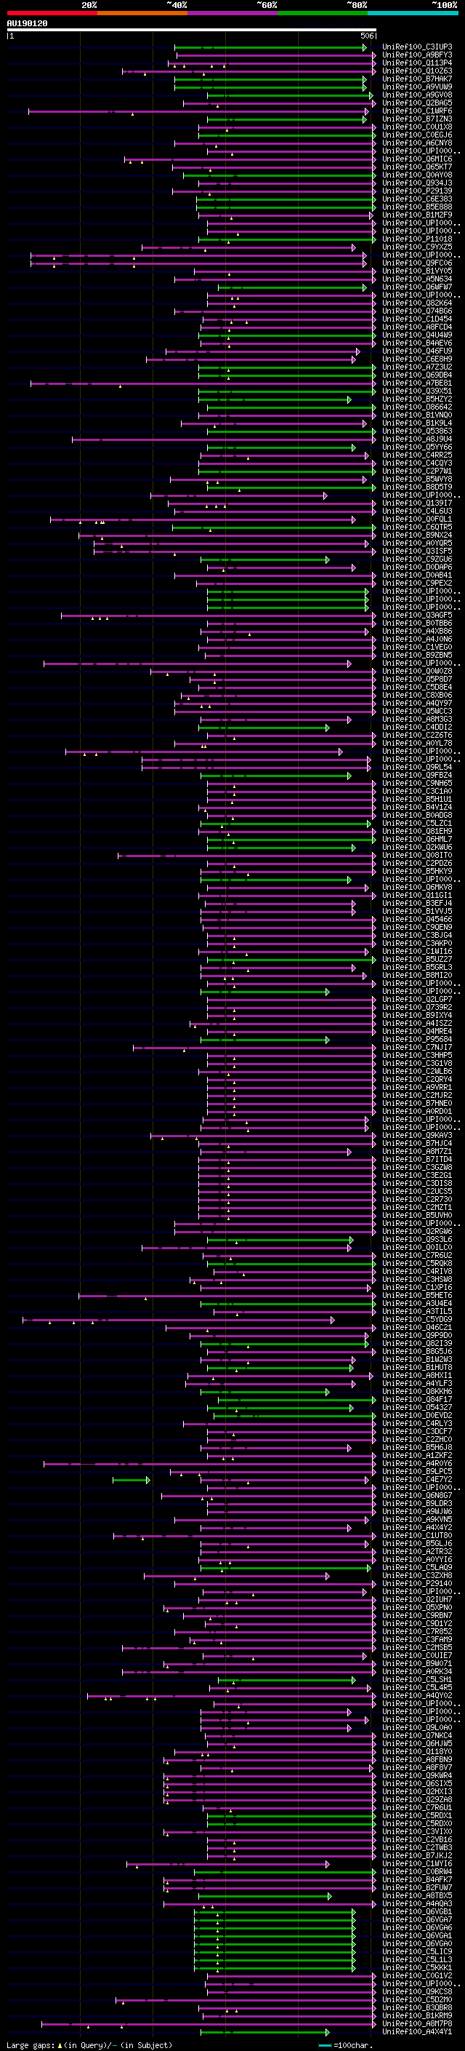Select the UniRef100_C1WRF6 label
The width and height of the screenshot is (465, 2051).
click(416, 111)
